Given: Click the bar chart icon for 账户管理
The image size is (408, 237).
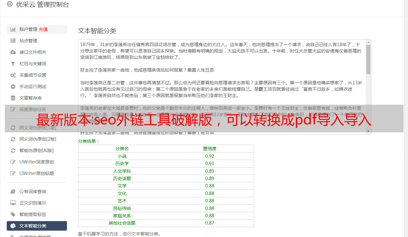Looking at the screenshot, I should click(13, 29).
